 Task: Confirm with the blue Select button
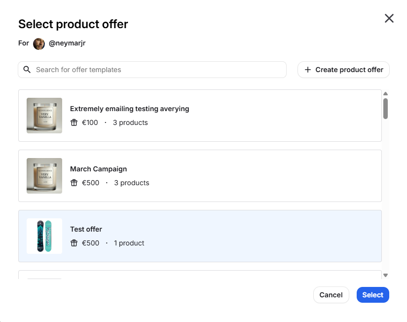[x=372, y=295]
